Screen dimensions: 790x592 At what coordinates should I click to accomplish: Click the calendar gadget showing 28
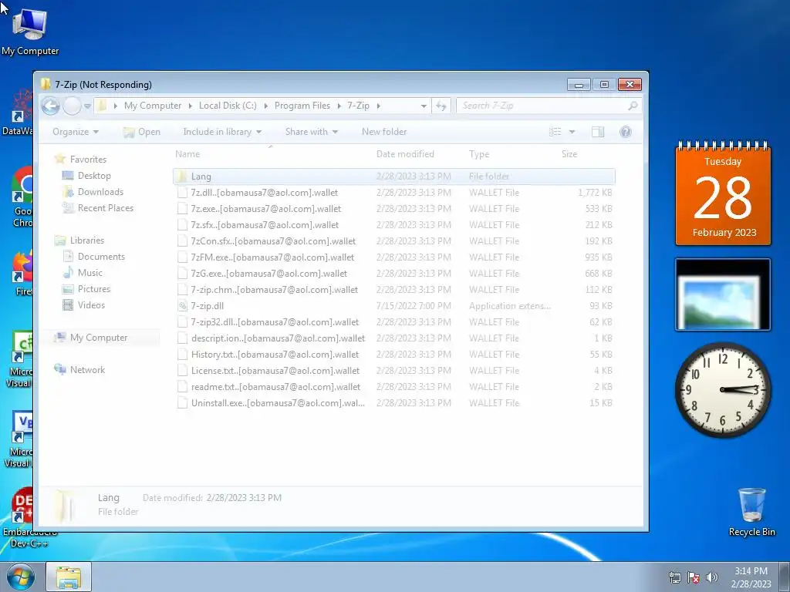(x=723, y=193)
